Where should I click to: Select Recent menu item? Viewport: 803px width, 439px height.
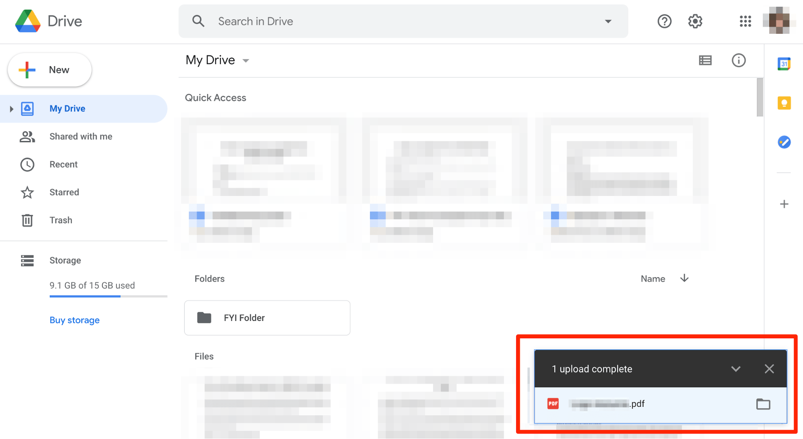pos(63,164)
